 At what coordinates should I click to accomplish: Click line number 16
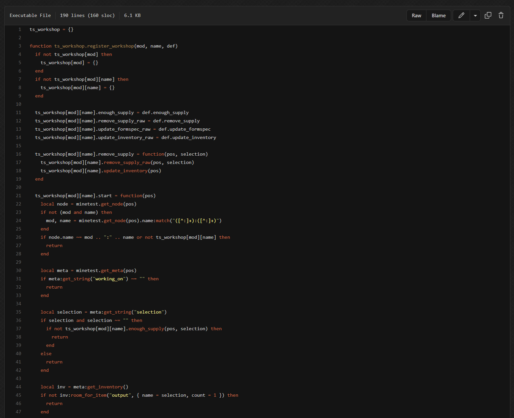click(x=18, y=154)
